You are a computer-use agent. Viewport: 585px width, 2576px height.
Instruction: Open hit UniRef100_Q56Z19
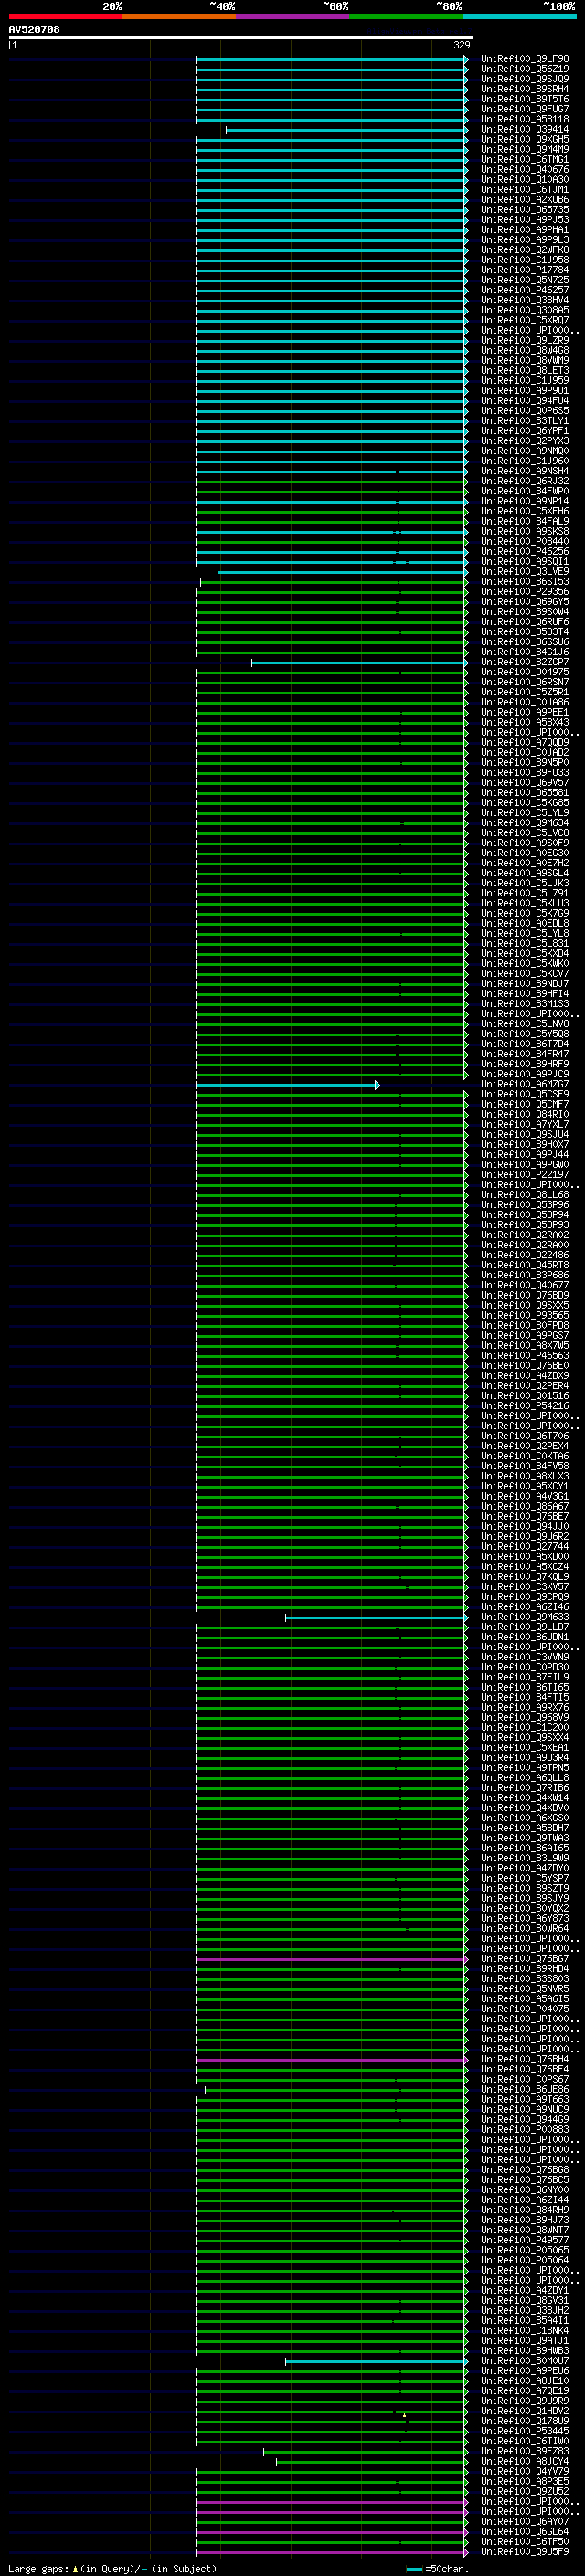[525, 69]
